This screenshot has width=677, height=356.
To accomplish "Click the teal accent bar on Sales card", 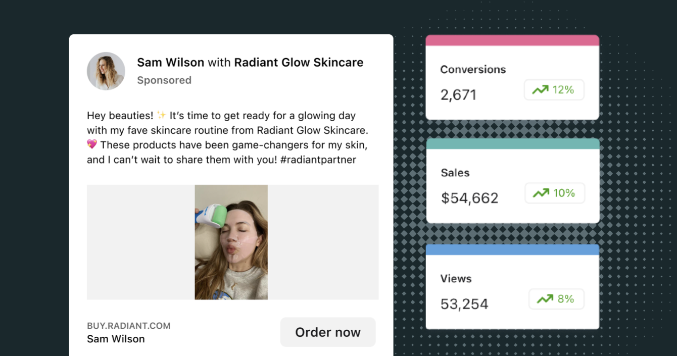I will (512, 142).
